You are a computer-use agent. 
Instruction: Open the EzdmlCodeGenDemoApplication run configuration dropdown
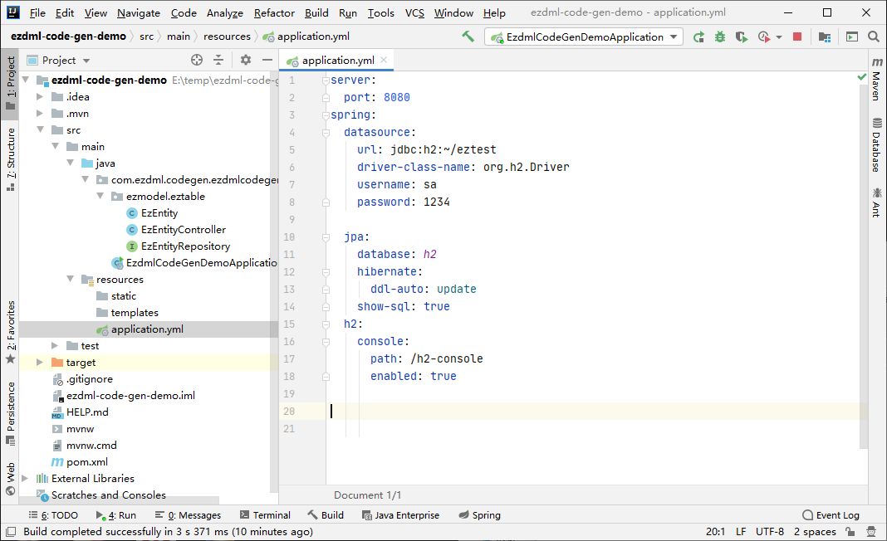point(584,37)
